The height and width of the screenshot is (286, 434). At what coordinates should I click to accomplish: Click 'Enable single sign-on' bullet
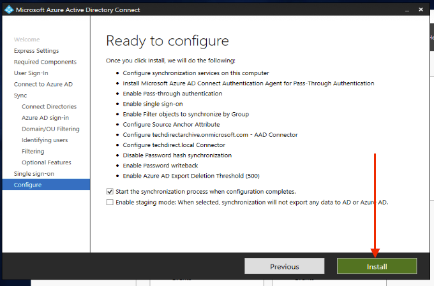coord(153,104)
